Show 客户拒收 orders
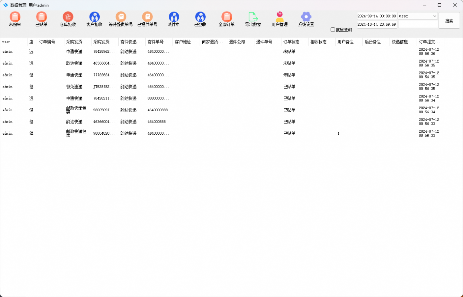The width and height of the screenshot is (463, 297). tap(94, 19)
